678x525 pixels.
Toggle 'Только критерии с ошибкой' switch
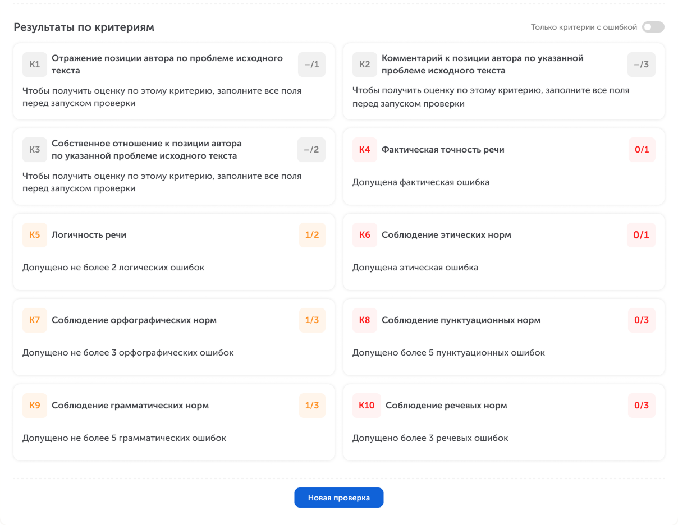[x=653, y=27]
